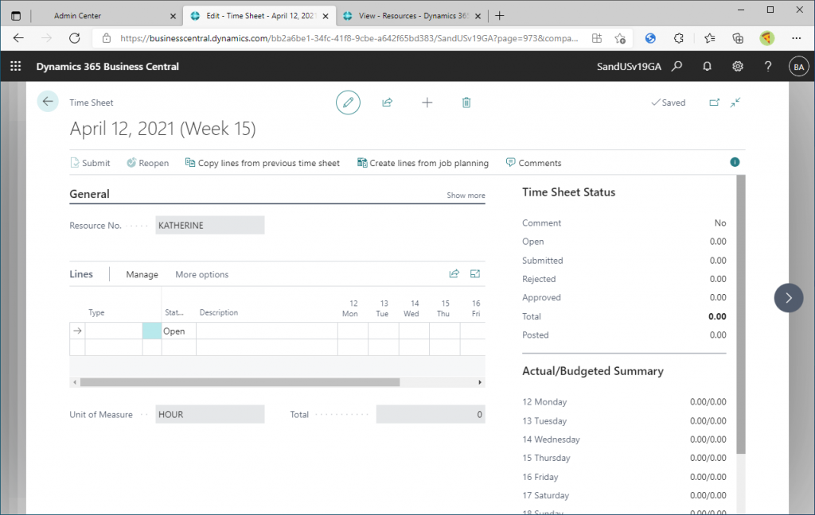
Task: Open the settings gear in Business Central
Action: pyautogui.click(x=738, y=67)
